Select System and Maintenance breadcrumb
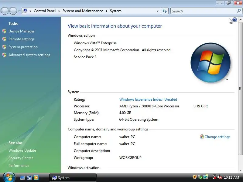 (83, 11)
